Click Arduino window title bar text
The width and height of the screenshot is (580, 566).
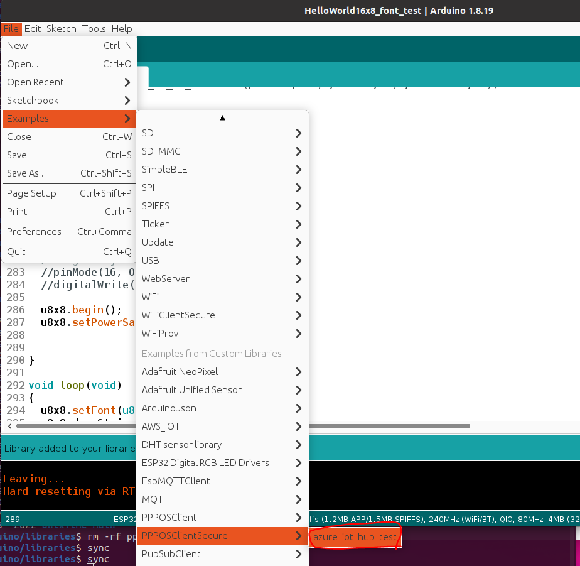tap(399, 11)
